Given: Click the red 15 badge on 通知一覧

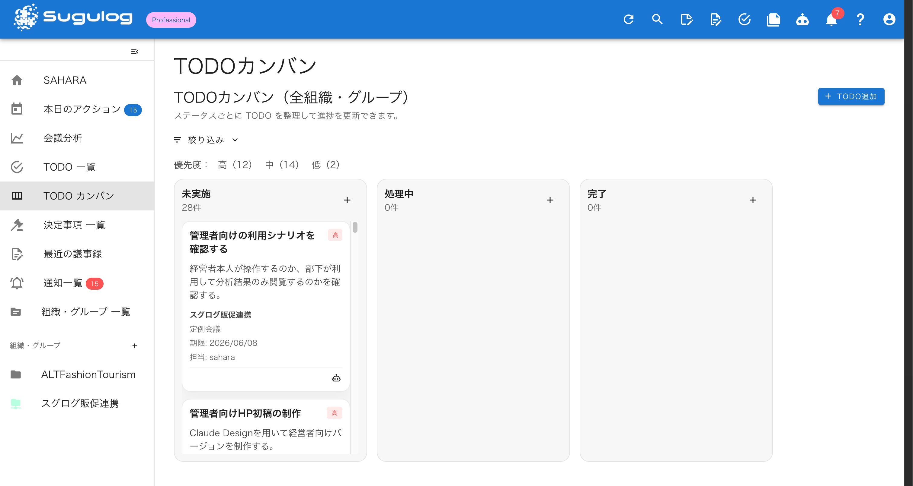Looking at the screenshot, I should [x=95, y=283].
